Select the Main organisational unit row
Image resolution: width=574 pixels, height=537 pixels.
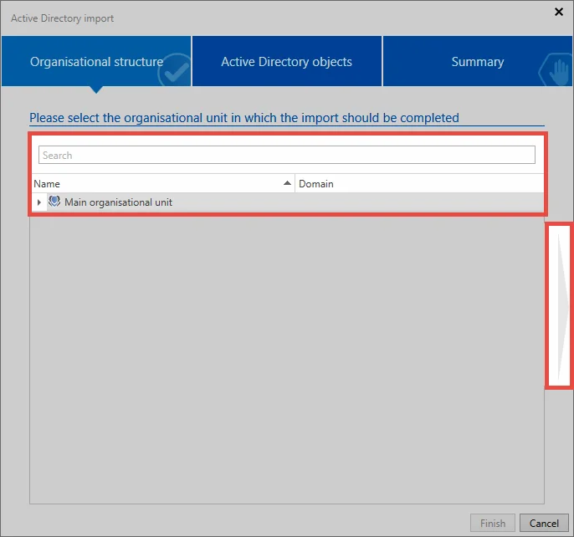coord(287,202)
